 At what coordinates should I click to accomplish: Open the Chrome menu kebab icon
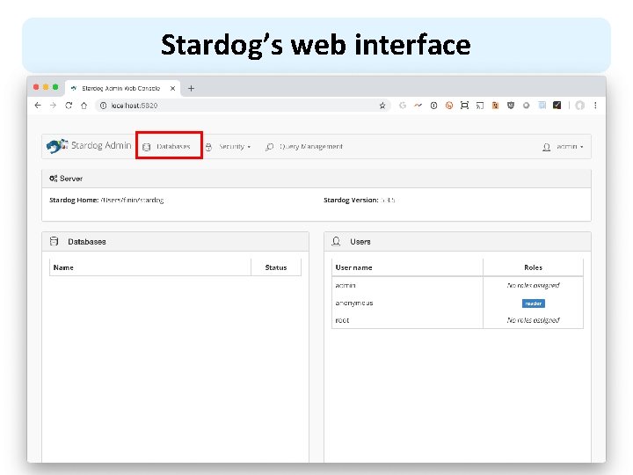point(594,105)
